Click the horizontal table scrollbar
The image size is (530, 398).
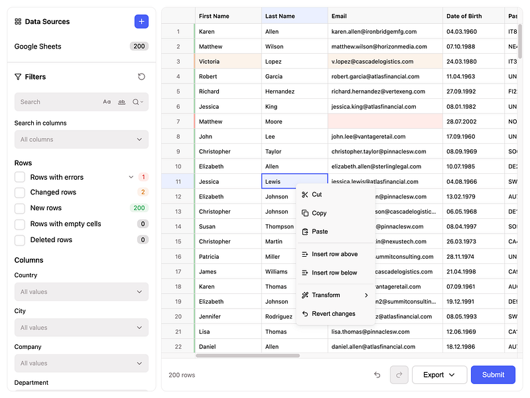[x=248, y=356]
